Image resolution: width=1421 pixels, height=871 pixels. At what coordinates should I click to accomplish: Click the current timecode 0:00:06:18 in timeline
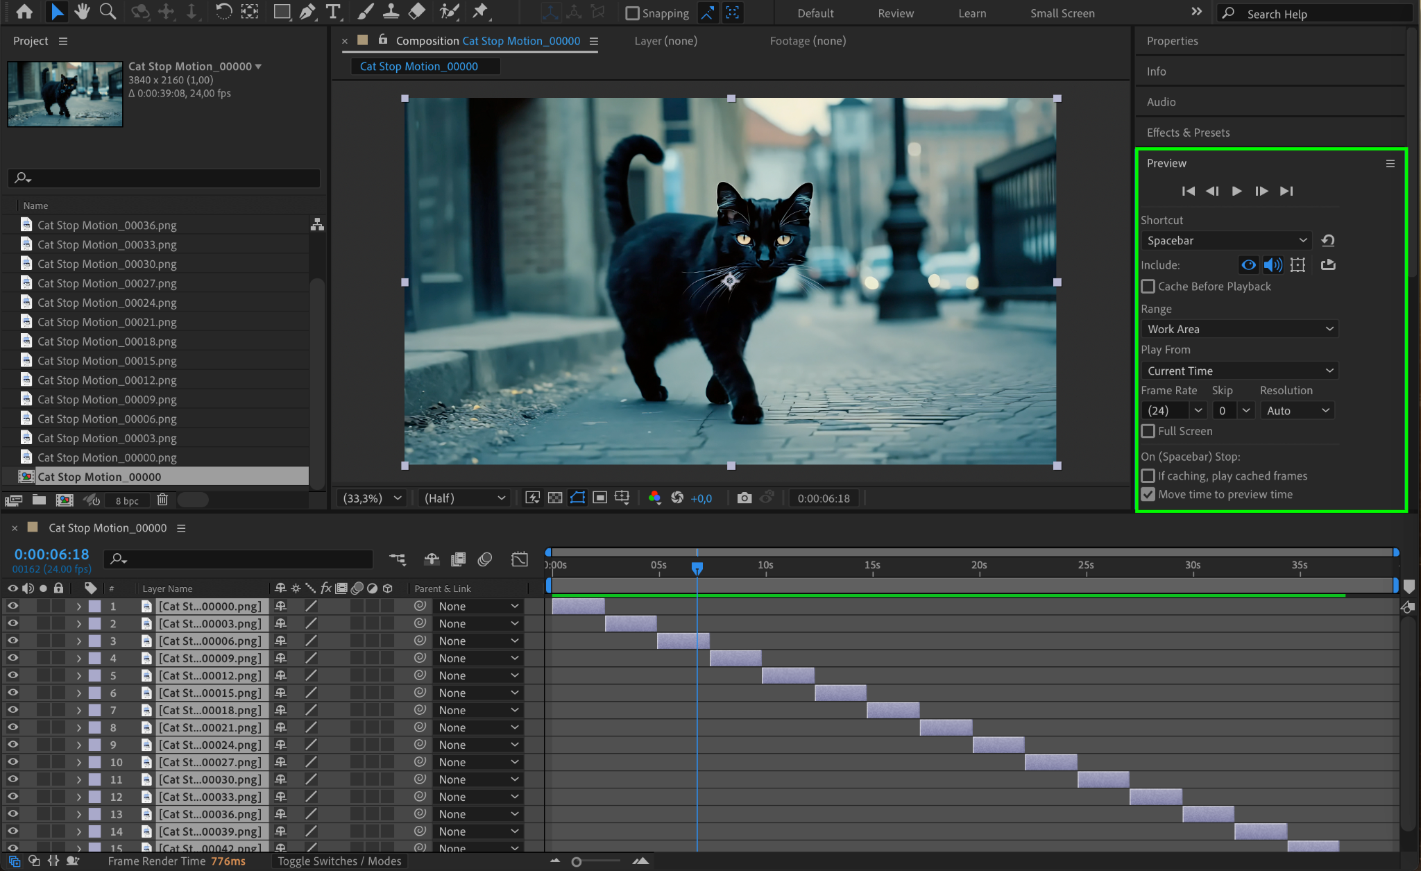coord(52,554)
